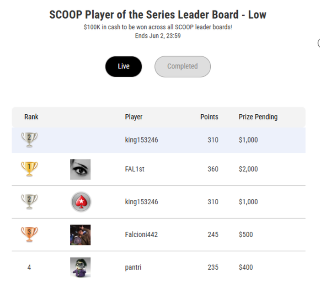Image resolution: width=320 pixels, height=282 pixels.
Task: Click the Rank column header
Action: coord(31,117)
